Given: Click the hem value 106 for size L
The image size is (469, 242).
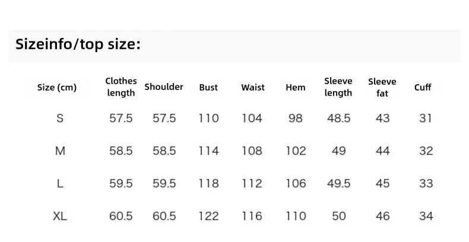Looking at the screenshot, I should coord(296,183).
